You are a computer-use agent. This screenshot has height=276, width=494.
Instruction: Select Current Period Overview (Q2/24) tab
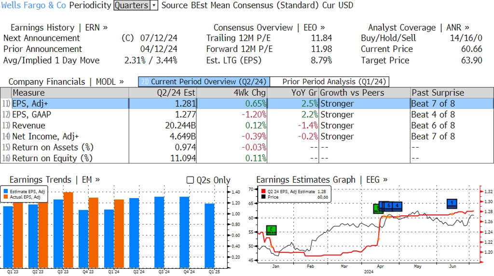(204, 82)
